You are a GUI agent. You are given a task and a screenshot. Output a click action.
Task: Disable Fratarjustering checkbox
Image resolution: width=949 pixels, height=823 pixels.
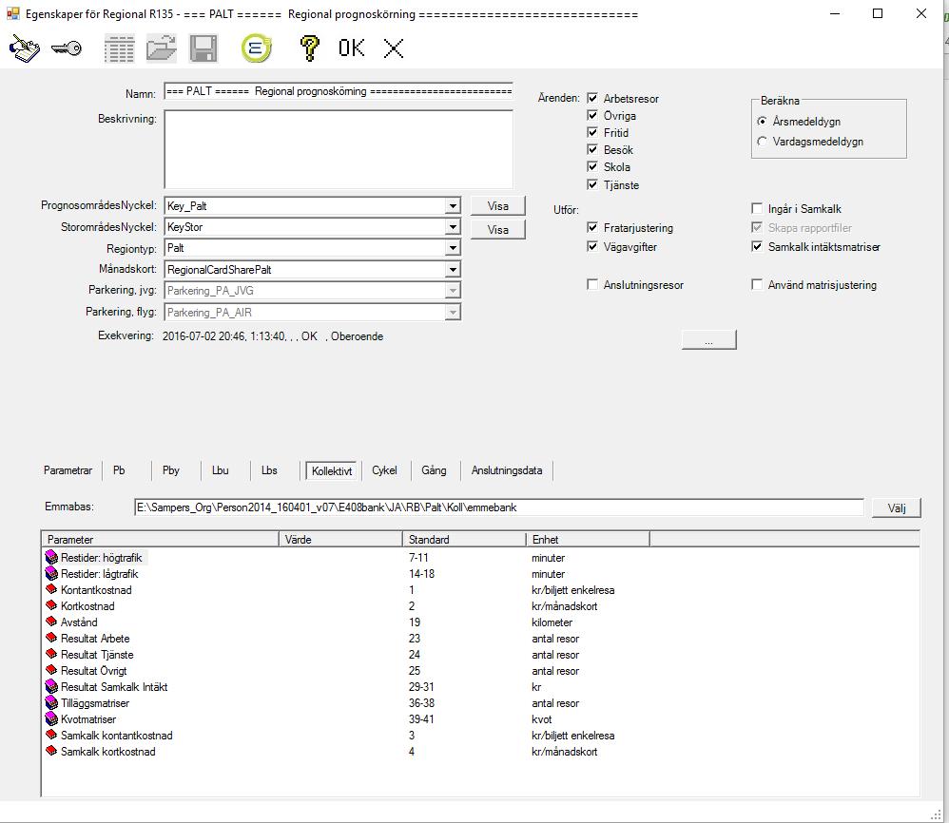(x=592, y=227)
